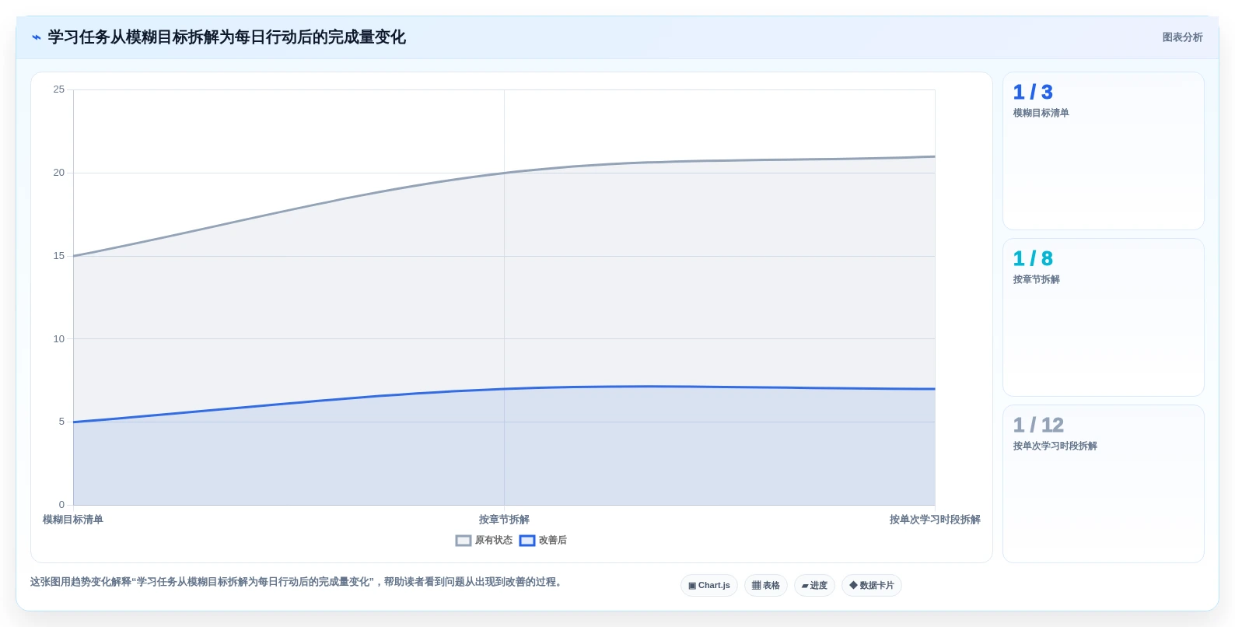Click the chart title 学习任务从模糊目标拆解 heading
The image size is (1235, 627).
(x=226, y=37)
